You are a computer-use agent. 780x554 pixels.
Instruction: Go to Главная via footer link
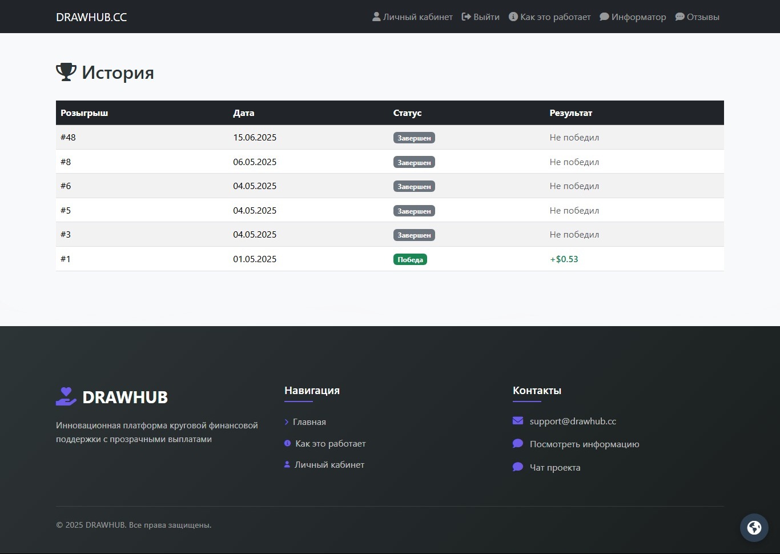point(309,421)
